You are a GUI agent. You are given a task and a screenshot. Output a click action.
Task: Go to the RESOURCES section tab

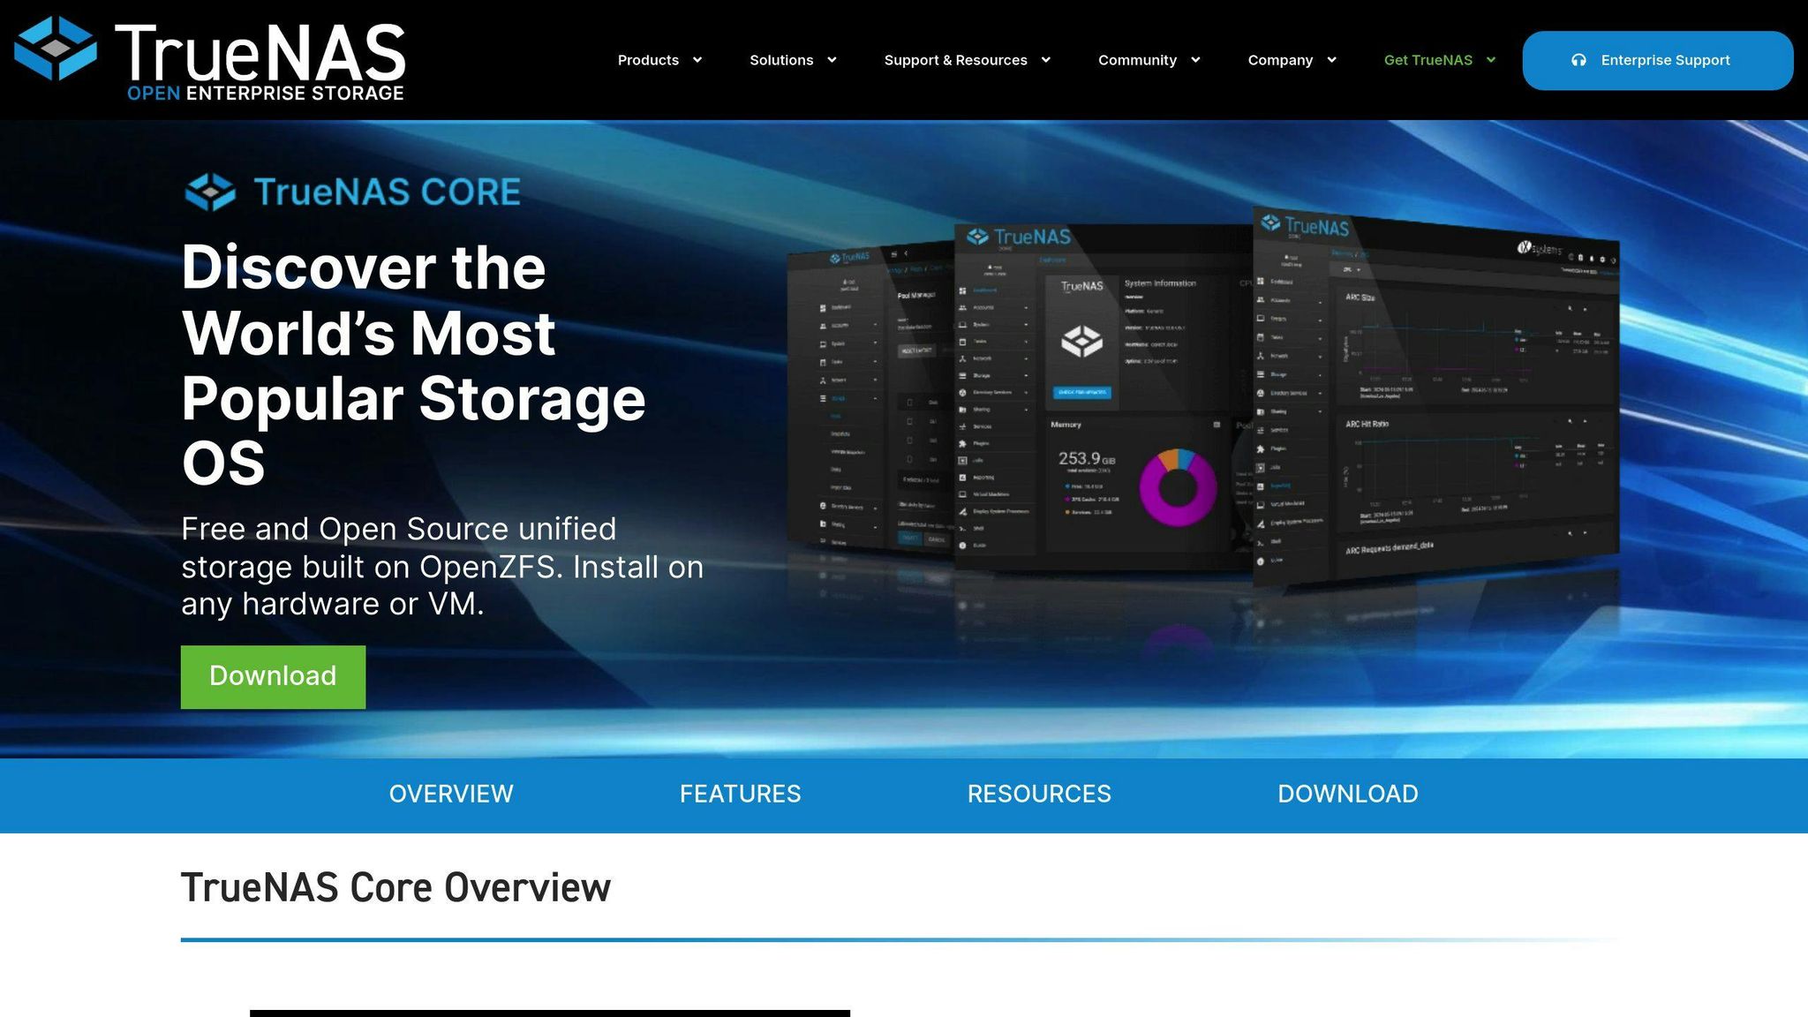(1039, 794)
